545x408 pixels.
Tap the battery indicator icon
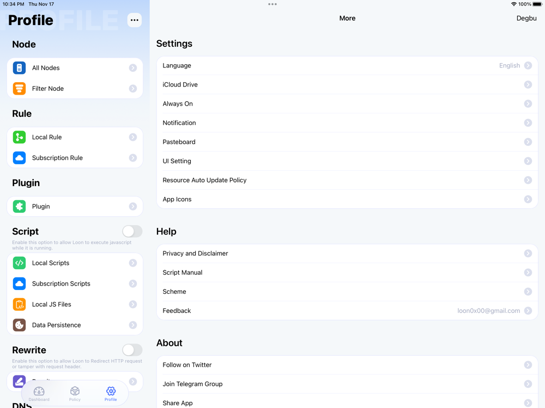[537, 4]
